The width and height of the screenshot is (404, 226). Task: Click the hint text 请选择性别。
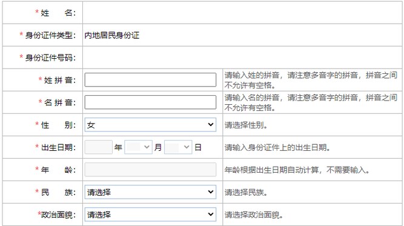point(246,125)
